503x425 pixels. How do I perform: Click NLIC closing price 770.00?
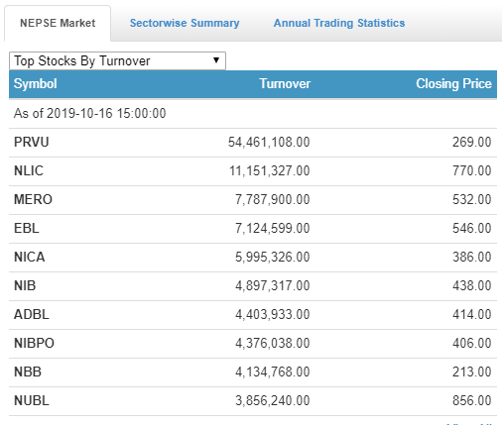tap(472, 170)
